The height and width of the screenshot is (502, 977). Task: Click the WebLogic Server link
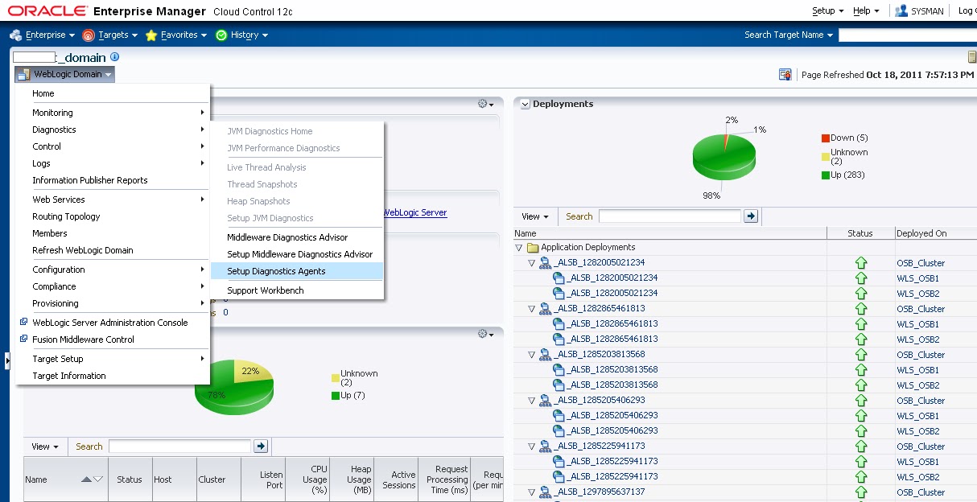[x=415, y=212]
